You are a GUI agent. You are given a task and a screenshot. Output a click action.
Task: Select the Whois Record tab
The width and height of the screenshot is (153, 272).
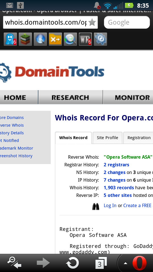click(73, 138)
